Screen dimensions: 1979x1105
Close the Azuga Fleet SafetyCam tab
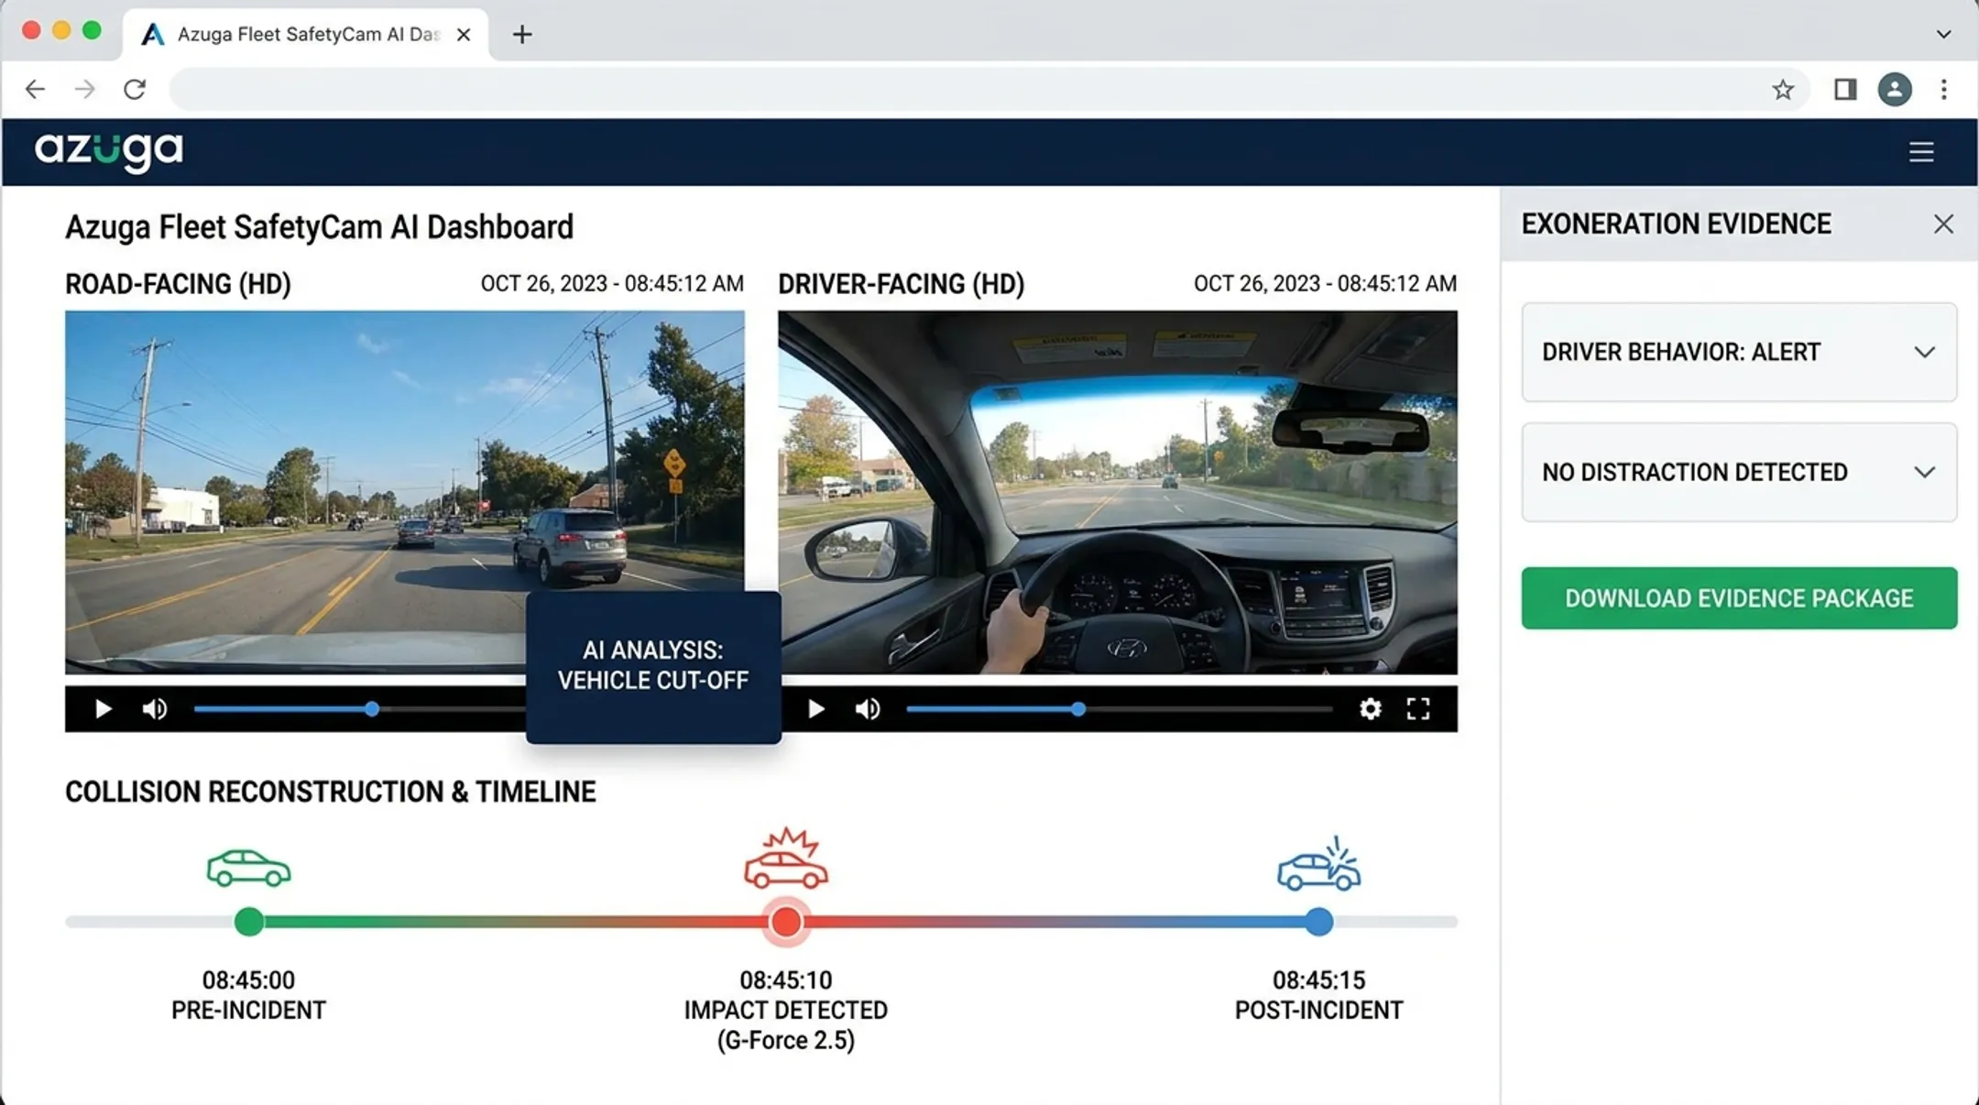pos(464,35)
